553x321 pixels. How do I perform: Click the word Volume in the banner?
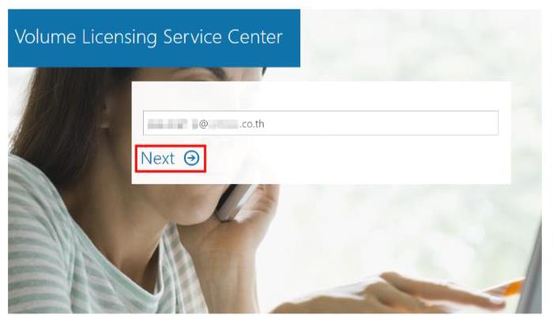(45, 36)
